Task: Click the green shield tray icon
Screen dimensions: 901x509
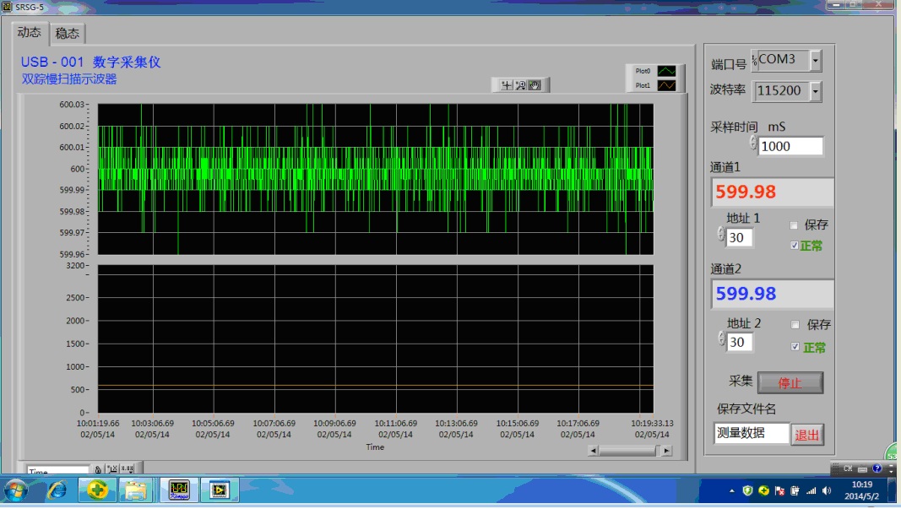Action: click(x=747, y=490)
